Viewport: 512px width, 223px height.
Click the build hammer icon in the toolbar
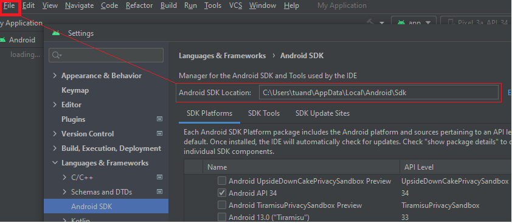pyautogui.click(x=370, y=22)
